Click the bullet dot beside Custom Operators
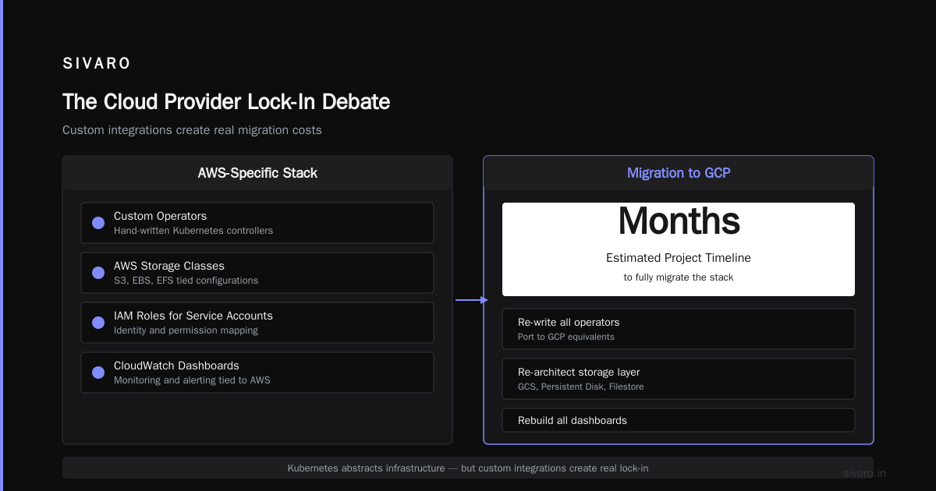The height and width of the screenshot is (491, 936). coord(98,223)
